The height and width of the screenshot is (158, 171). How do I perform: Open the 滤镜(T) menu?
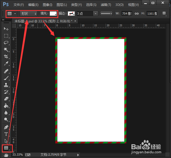tap(106, 5)
